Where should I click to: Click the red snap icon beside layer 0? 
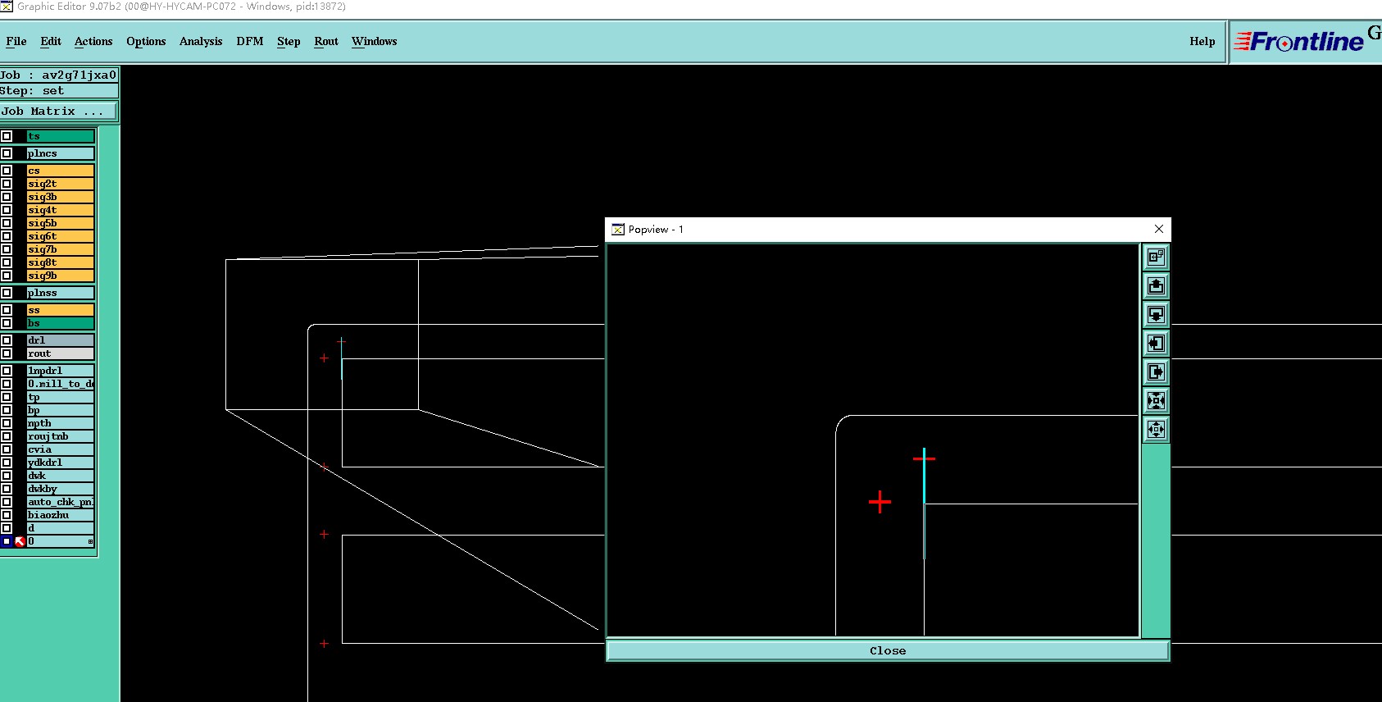[20, 541]
